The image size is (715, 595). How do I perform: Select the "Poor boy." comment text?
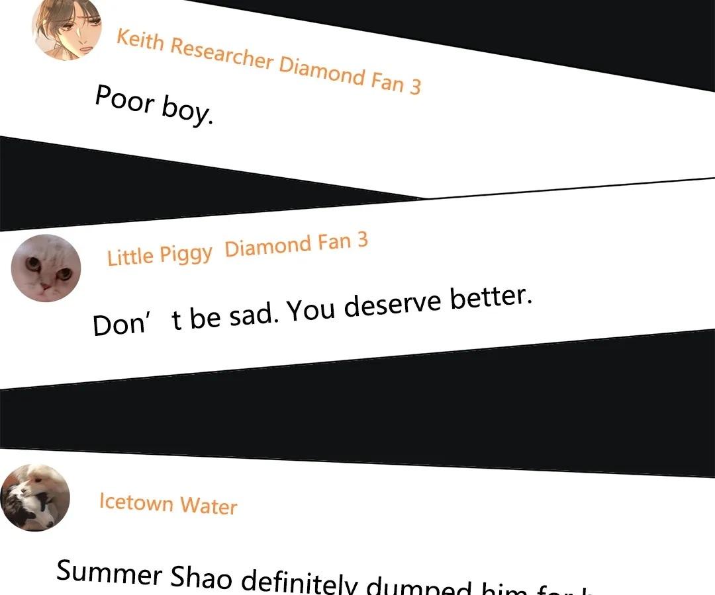click(154, 105)
